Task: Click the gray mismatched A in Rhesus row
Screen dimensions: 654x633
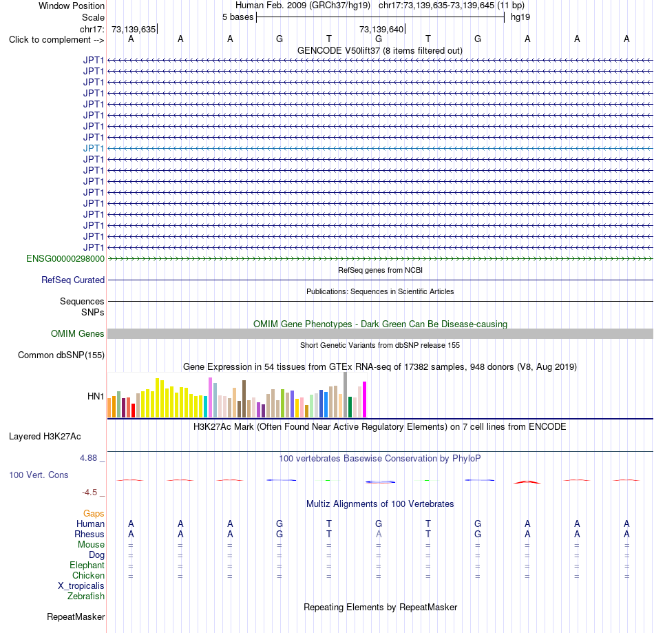Action: pos(379,534)
